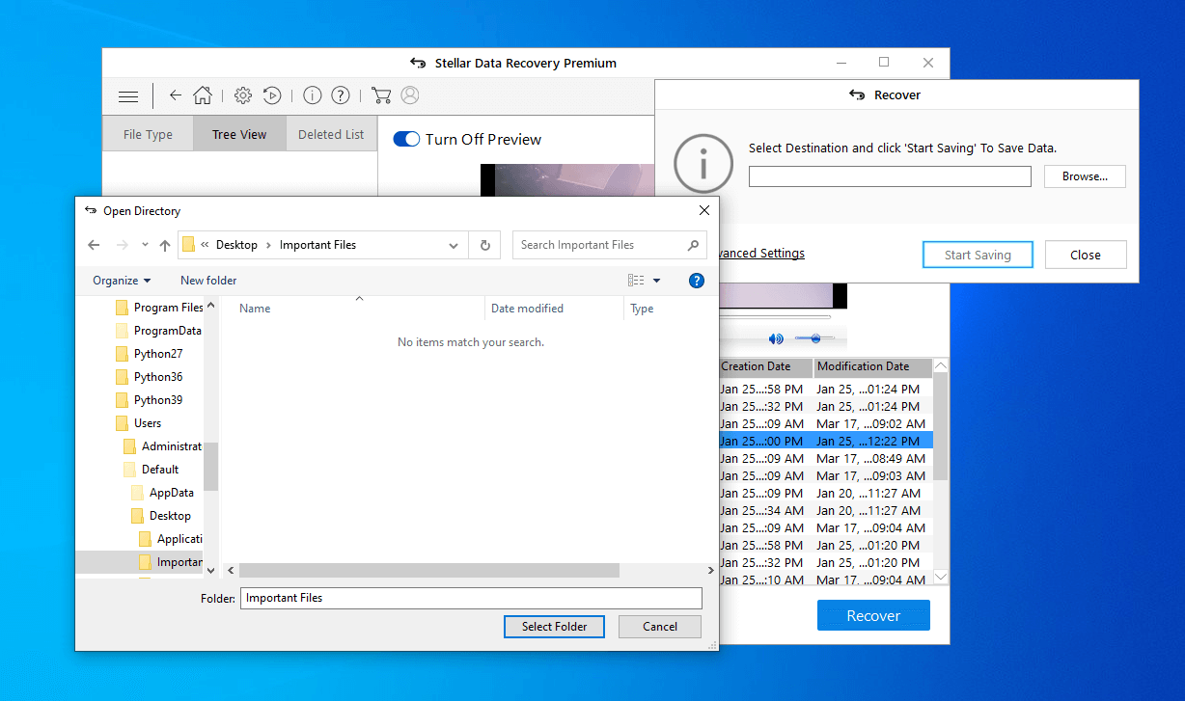Image resolution: width=1185 pixels, height=701 pixels.
Task: Open the view options dropdown arrow
Action: [x=657, y=281]
